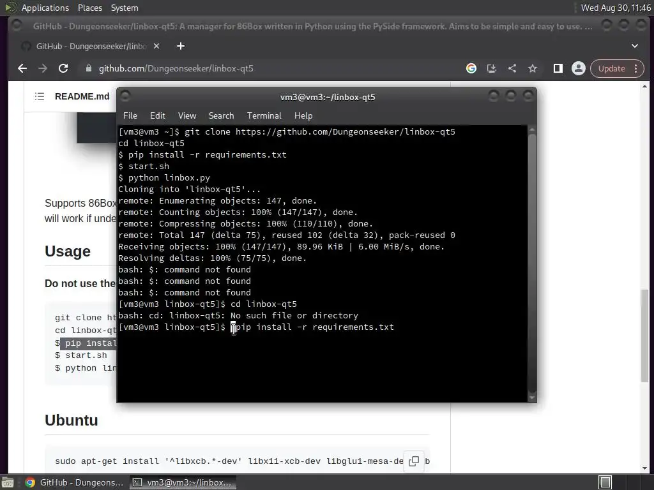Screen dimensions: 654x490
Task: Open the terminal Help menu
Action: [303, 116]
